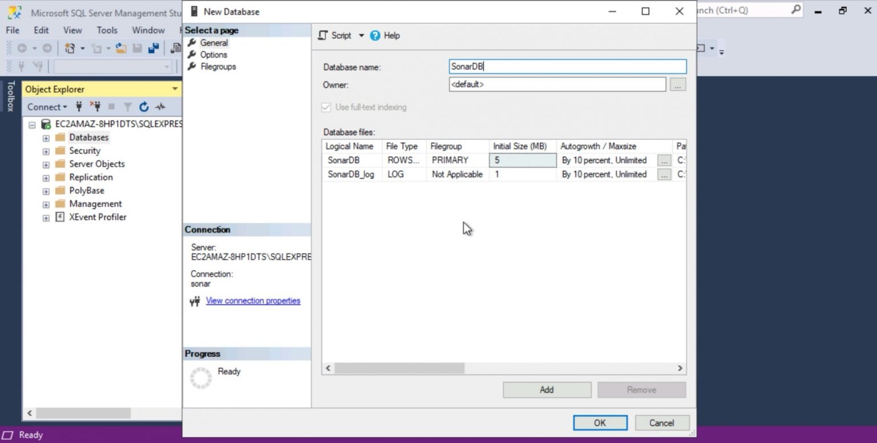Viewport: 877px width, 443px height.
Task: Click the Add button for database files
Action: (x=546, y=389)
